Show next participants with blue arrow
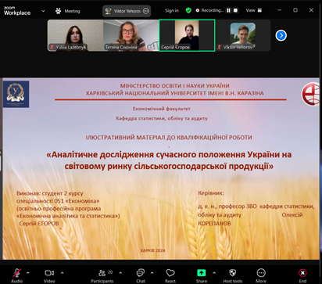 (281, 35)
